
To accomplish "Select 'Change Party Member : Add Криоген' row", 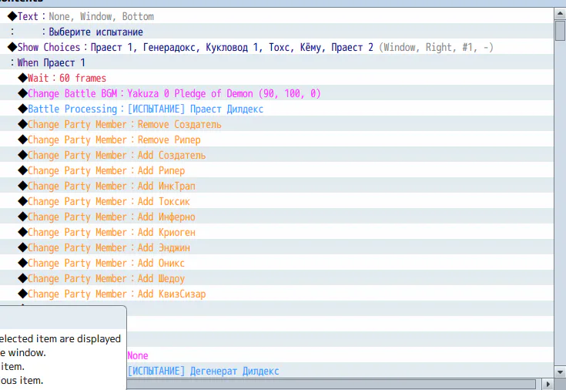I will (x=276, y=233).
